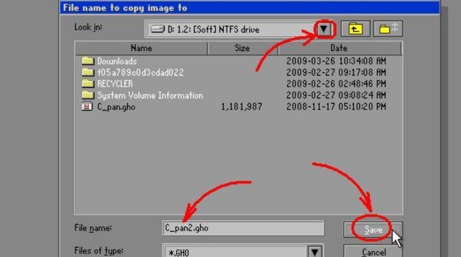The height and width of the screenshot is (257, 461).
Task: Click the Files of type label
Action: tap(99, 251)
